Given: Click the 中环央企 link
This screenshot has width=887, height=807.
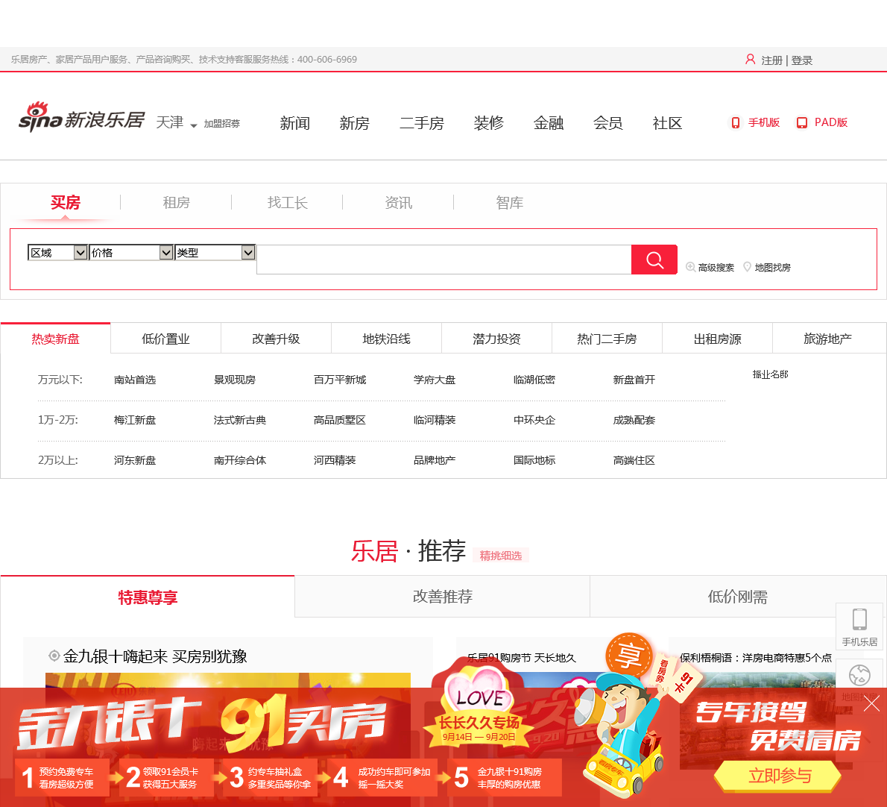Looking at the screenshot, I should pos(534,420).
